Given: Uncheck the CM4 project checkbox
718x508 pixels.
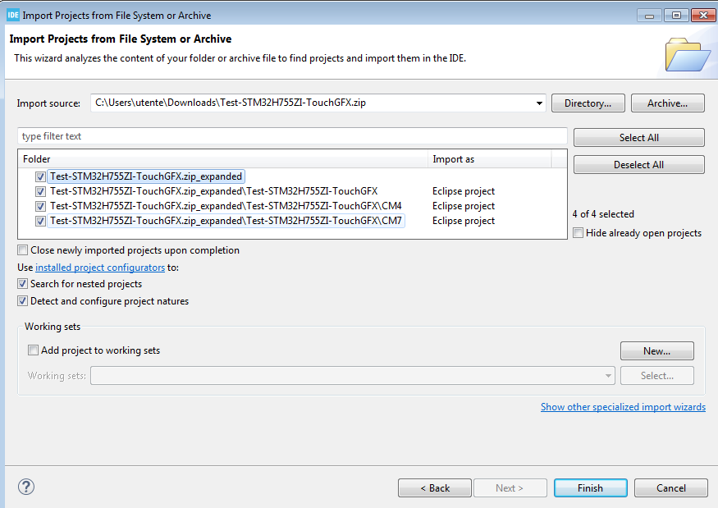Looking at the screenshot, I should point(40,206).
